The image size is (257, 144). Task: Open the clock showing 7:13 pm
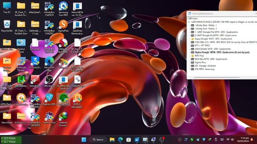point(243,140)
